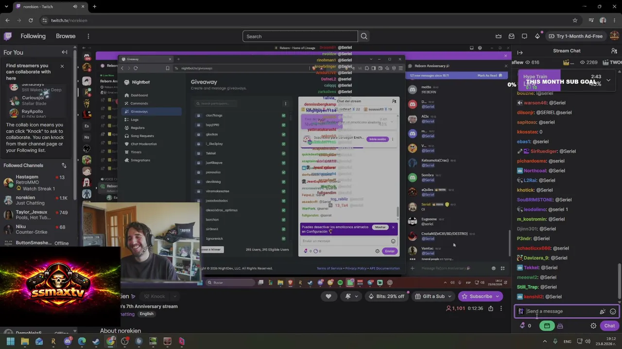Bookmark this page with the star
Screen dimensions: 622x349
pyautogui.click(x=575, y=20)
